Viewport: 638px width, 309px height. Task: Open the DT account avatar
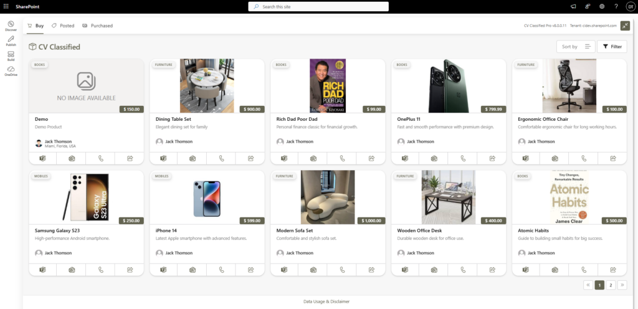click(630, 6)
